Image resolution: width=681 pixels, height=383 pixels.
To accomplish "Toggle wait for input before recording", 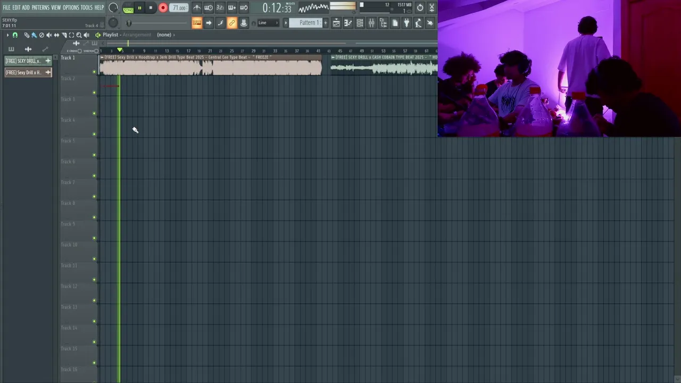I will (x=208, y=8).
